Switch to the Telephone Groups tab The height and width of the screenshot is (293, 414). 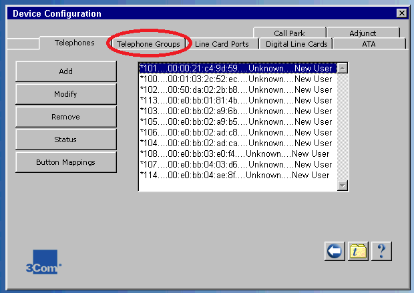(148, 44)
